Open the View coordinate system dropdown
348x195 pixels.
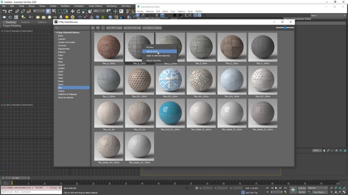click(x=99, y=11)
